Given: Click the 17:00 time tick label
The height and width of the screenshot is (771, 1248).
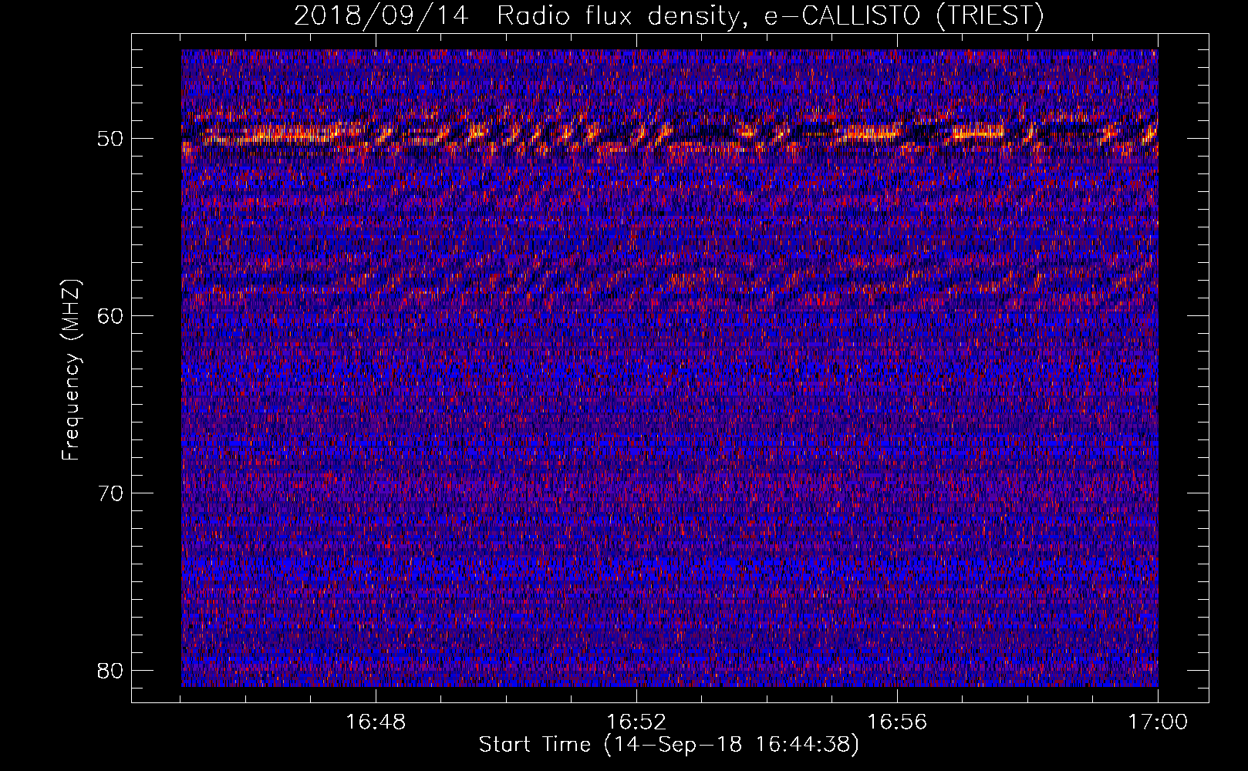Looking at the screenshot, I should pyautogui.click(x=1158, y=722).
